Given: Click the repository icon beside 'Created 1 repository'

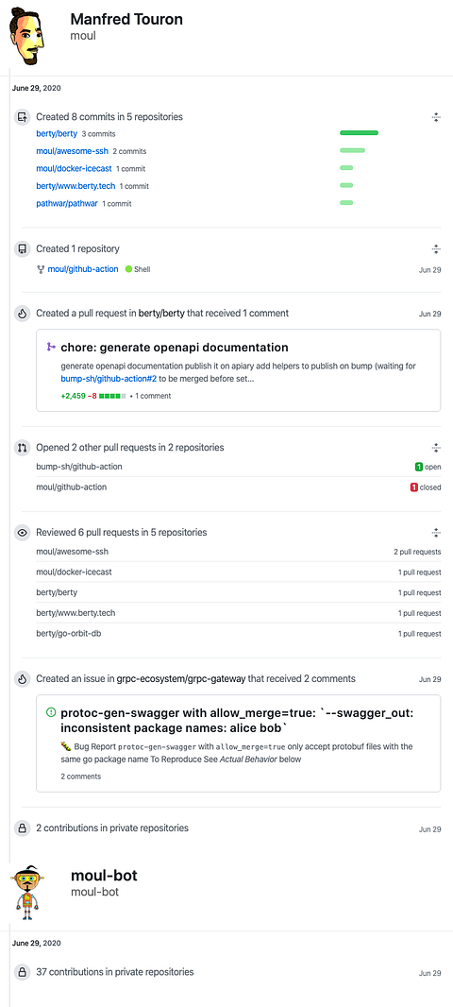Looking at the screenshot, I should (x=23, y=249).
